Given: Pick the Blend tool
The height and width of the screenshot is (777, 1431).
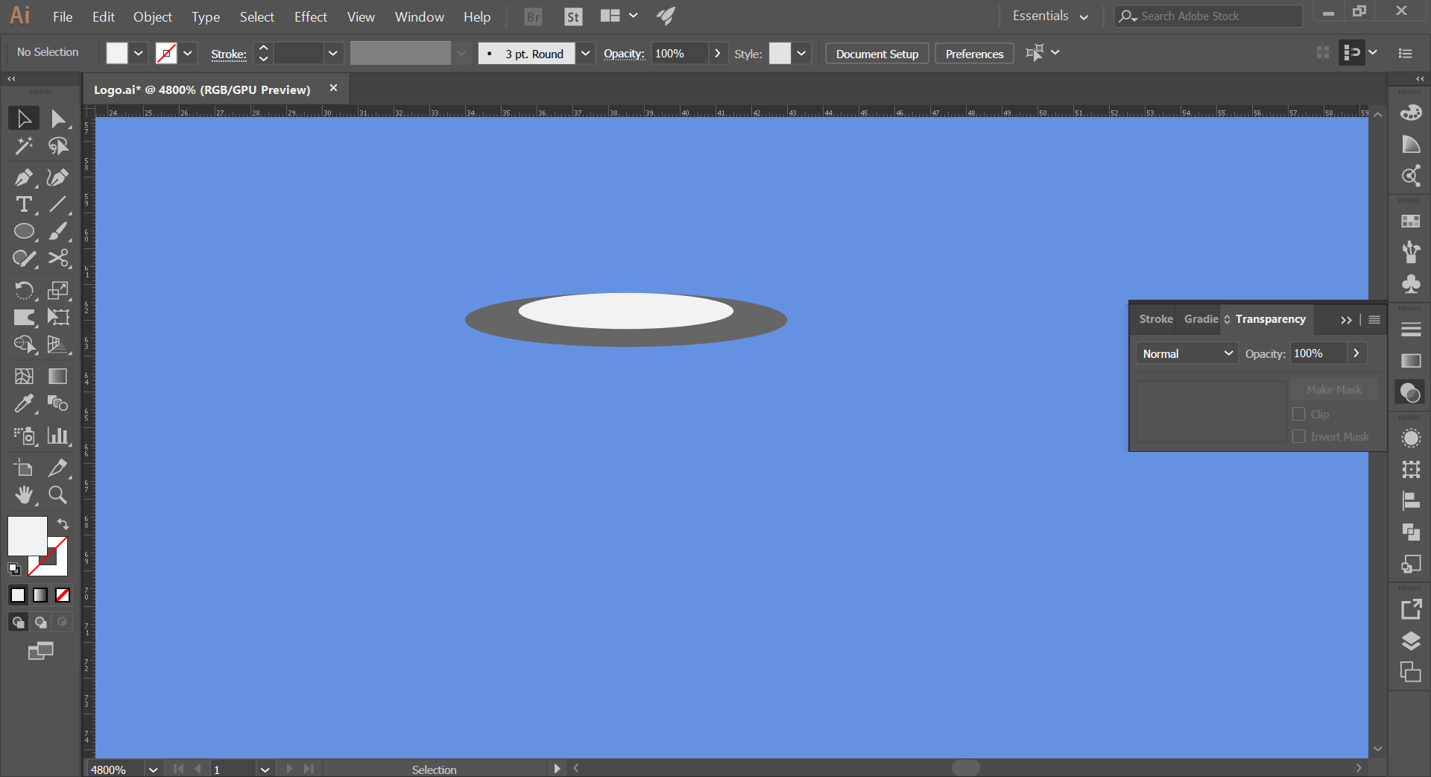Looking at the screenshot, I should point(58,403).
